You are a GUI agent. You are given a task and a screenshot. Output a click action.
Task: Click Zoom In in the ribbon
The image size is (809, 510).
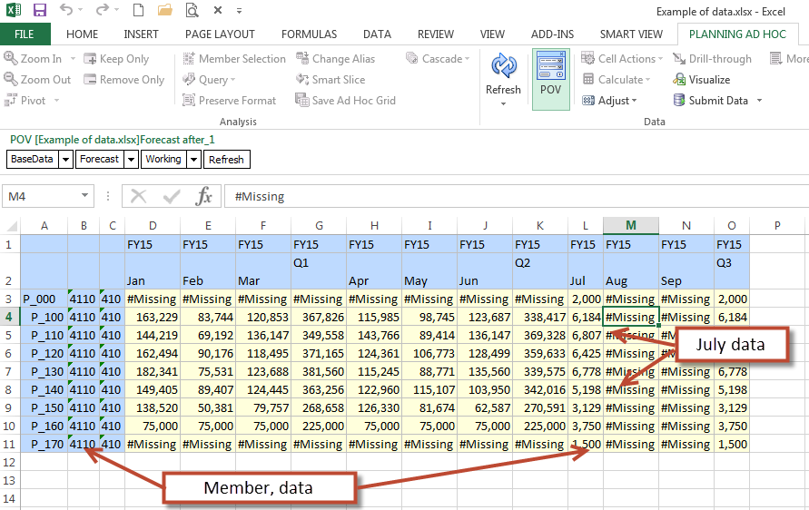(33, 59)
